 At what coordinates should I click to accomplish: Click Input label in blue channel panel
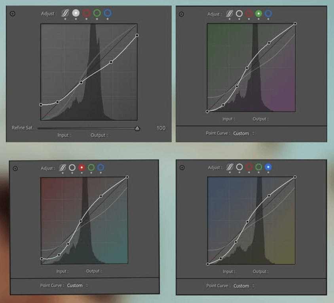coord(229,271)
